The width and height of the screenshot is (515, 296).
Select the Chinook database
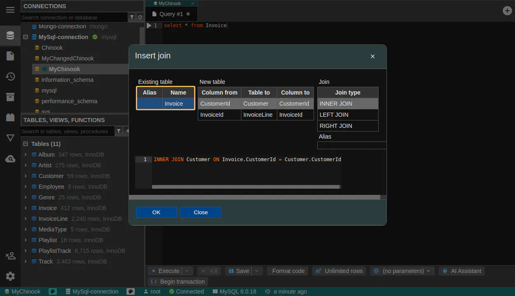coord(52,48)
